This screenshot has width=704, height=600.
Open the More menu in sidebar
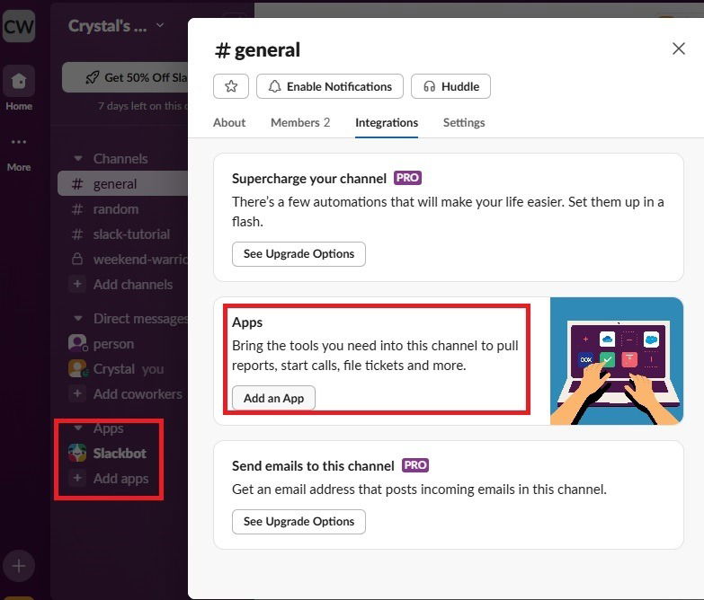click(x=18, y=154)
